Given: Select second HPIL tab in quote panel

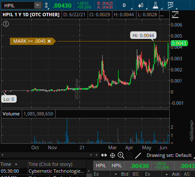Looking at the screenshot, I should [117, 165].
